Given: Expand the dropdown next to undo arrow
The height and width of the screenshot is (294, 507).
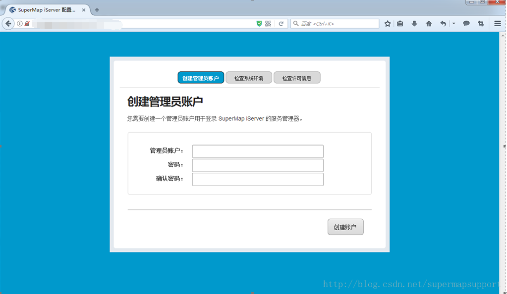Looking at the screenshot, I should (454, 24).
